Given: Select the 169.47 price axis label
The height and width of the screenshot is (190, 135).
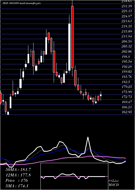Looking at the screenshot, I should click(x=127, y=102).
